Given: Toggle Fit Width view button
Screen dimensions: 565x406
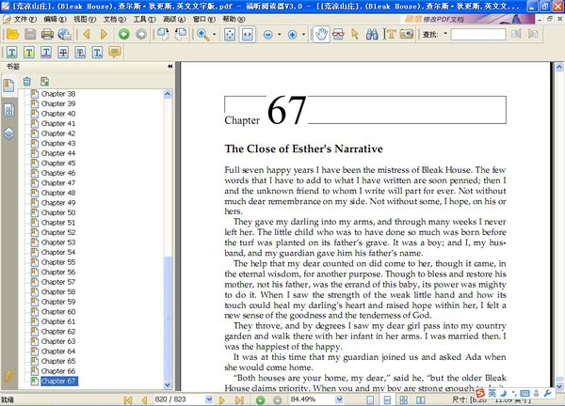Looking at the screenshot, I should coord(247,35).
